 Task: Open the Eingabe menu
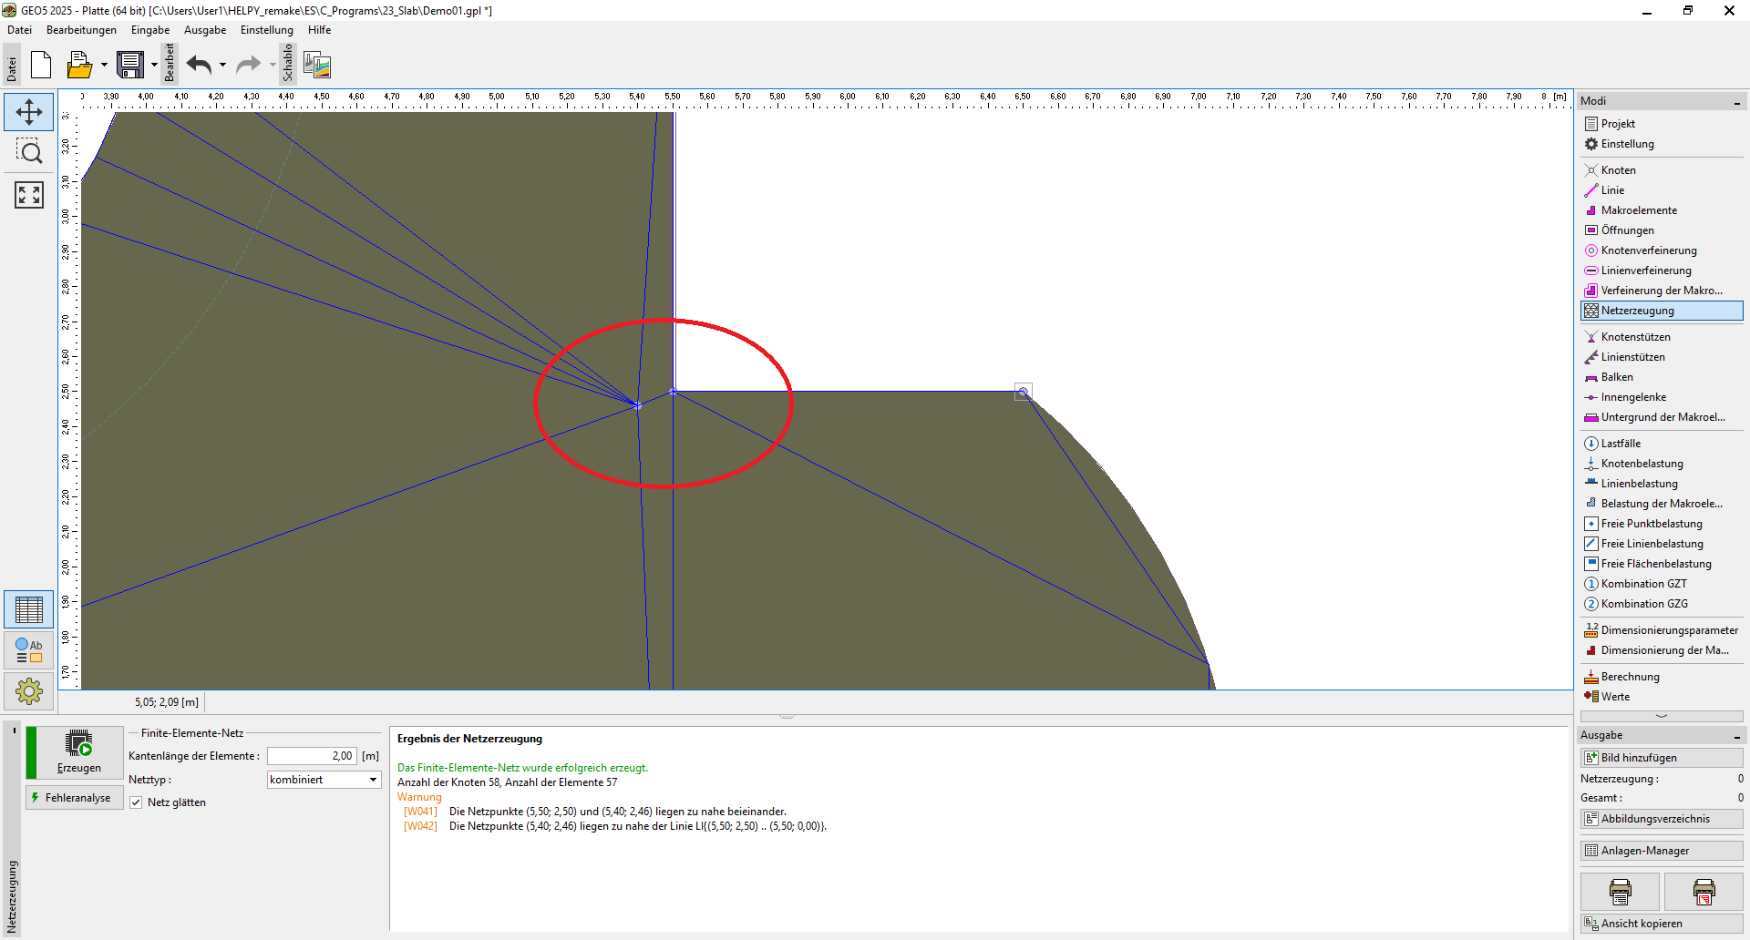[150, 30]
